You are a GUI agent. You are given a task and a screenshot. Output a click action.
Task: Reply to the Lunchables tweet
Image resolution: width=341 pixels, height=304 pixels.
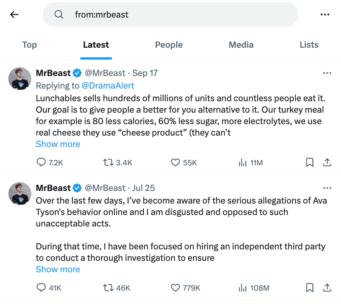coord(41,162)
